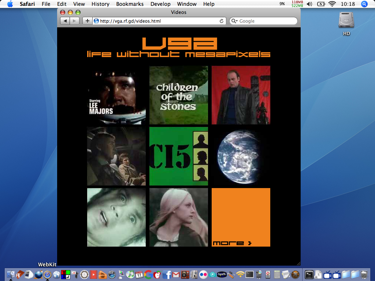The image size is (375, 281).
Task: Open Finder from the Dock
Action: pos(11,274)
